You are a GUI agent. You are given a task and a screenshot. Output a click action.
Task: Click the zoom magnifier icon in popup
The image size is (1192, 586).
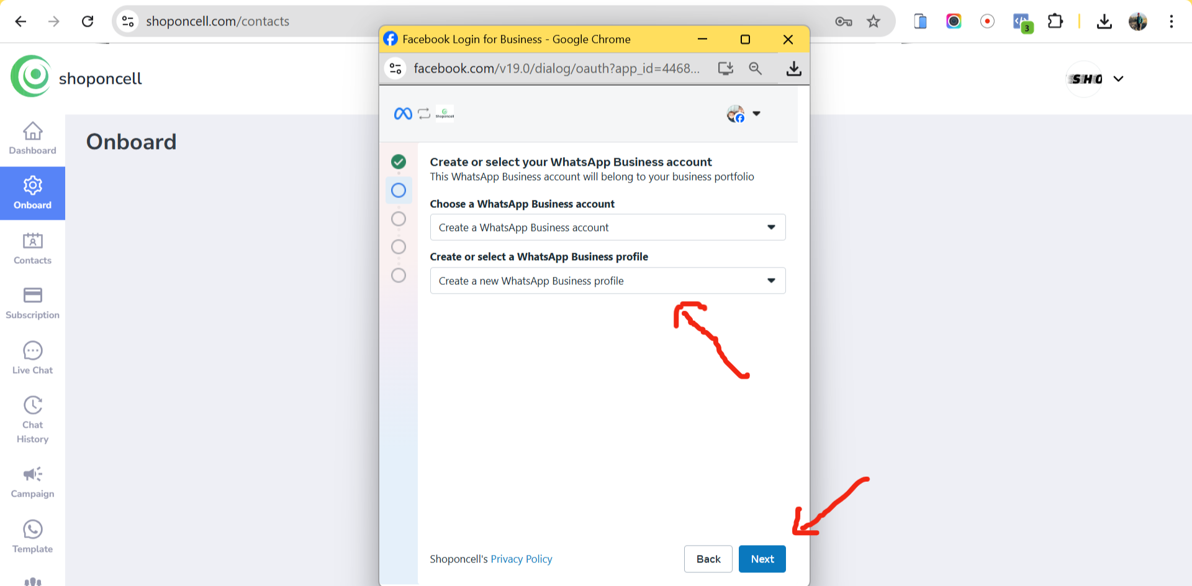click(x=755, y=68)
